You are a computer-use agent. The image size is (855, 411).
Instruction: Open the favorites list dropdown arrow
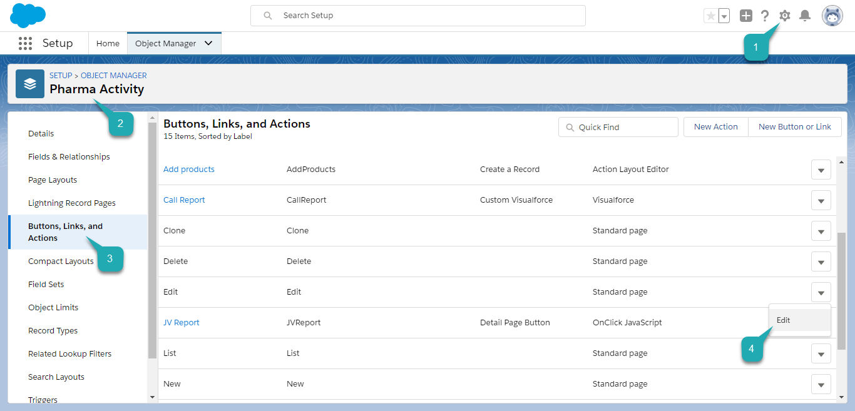tap(724, 16)
